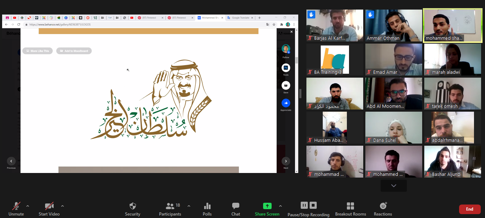This screenshot has height=218, width=485.
Task: Open the Participants panel
Action: click(170, 206)
